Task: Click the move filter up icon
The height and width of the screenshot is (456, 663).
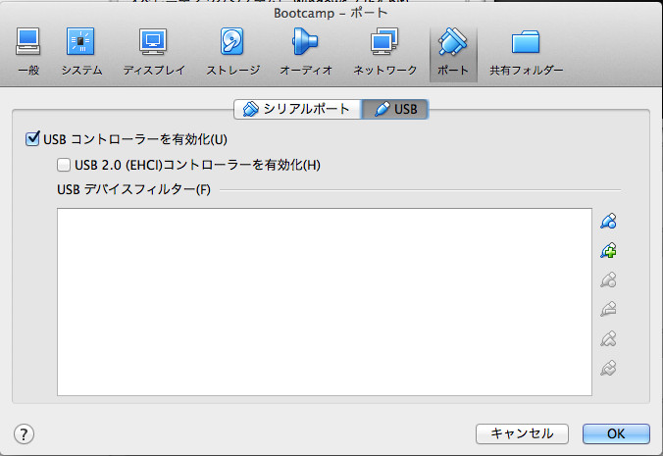Action: 608,339
